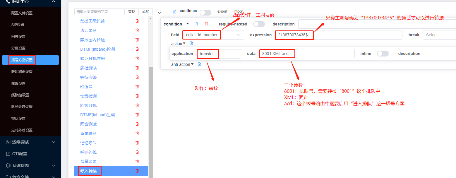Click the 添加 add button
Image resolution: width=456 pixels, height=178 pixels.
[145, 12]
